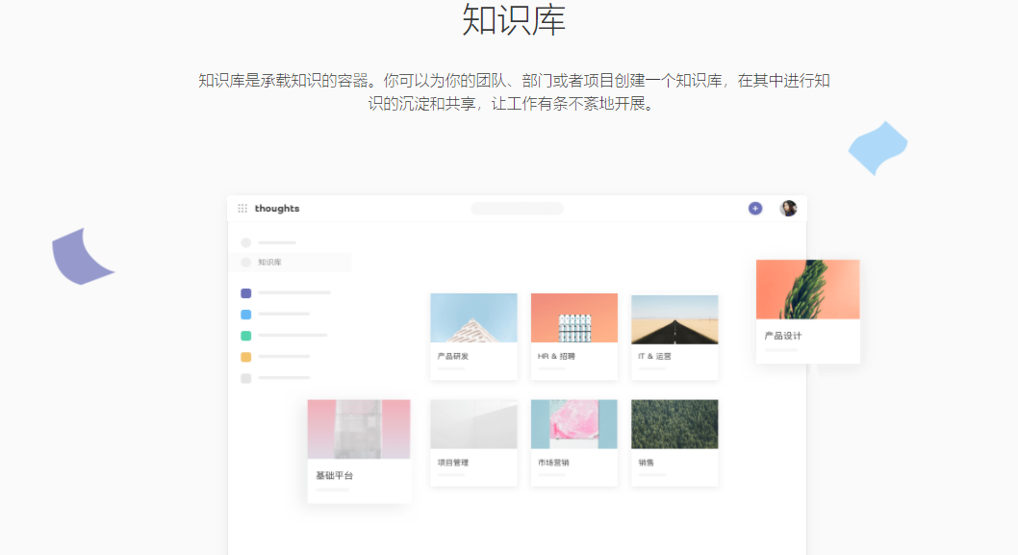Click the gray circle sidebar item above 知识库
The height and width of the screenshot is (555, 1018).
tap(268, 242)
